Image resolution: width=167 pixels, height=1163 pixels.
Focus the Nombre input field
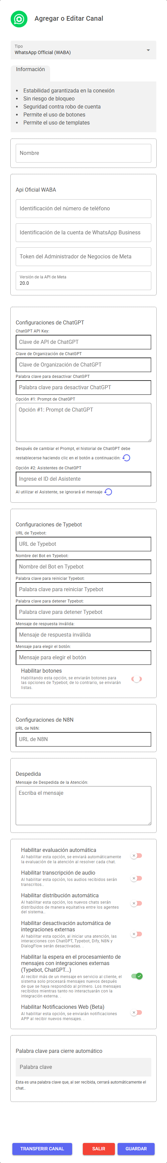pyautogui.click(x=83, y=153)
